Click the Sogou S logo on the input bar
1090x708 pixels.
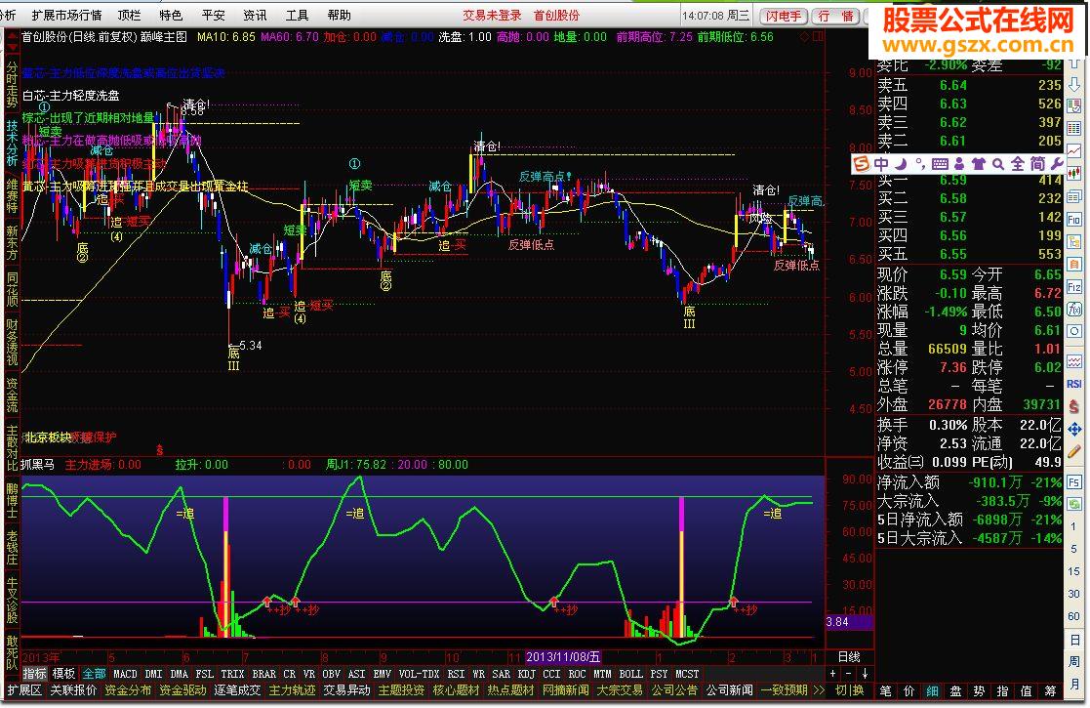pyautogui.click(x=862, y=163)
